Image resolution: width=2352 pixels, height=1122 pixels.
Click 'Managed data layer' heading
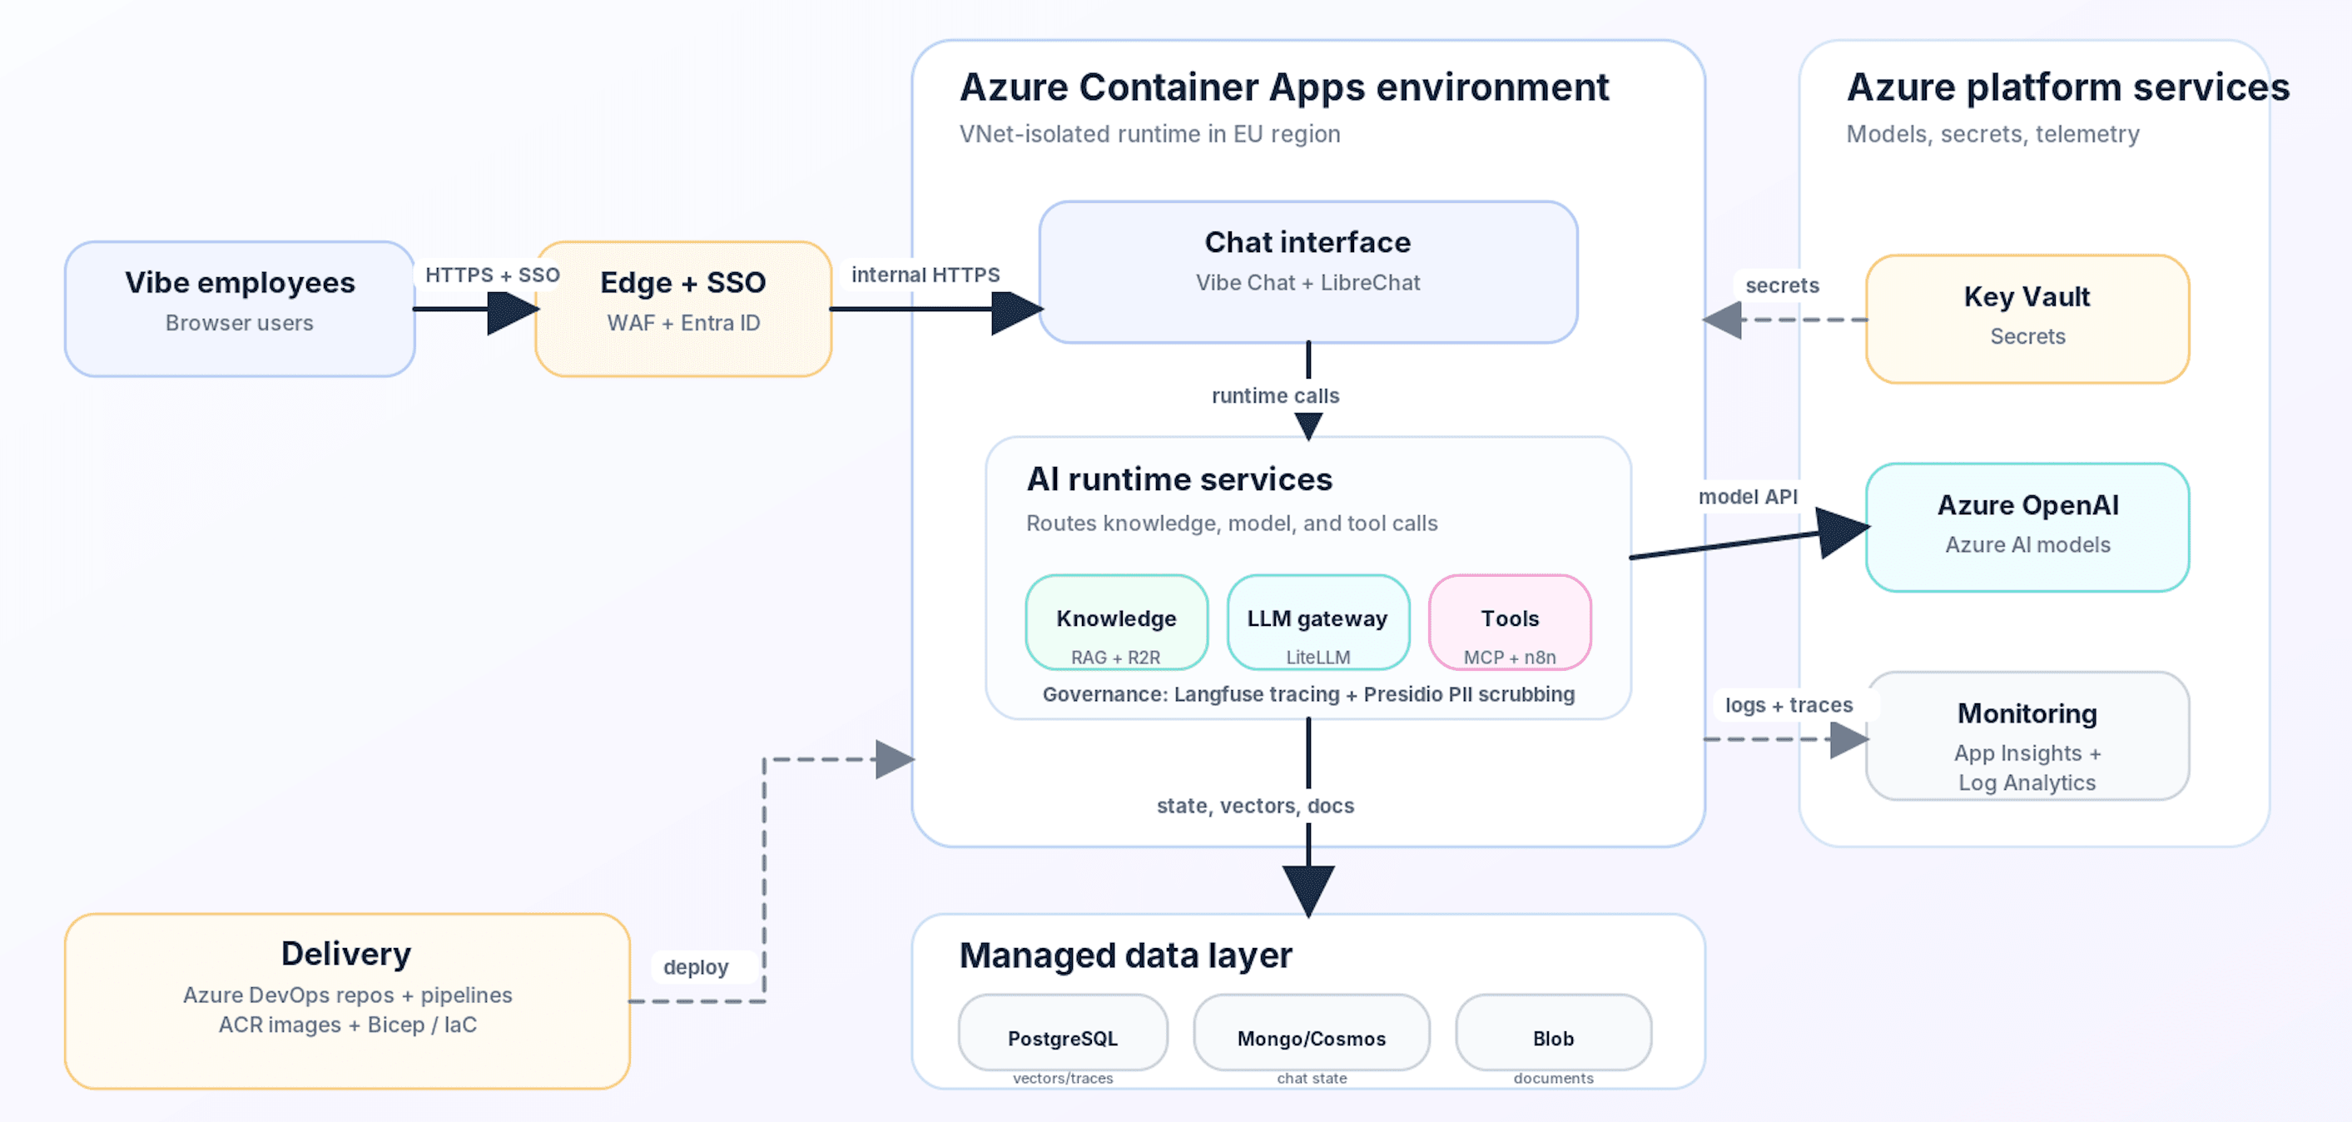pyautogui.click(x=1125, y=955)
